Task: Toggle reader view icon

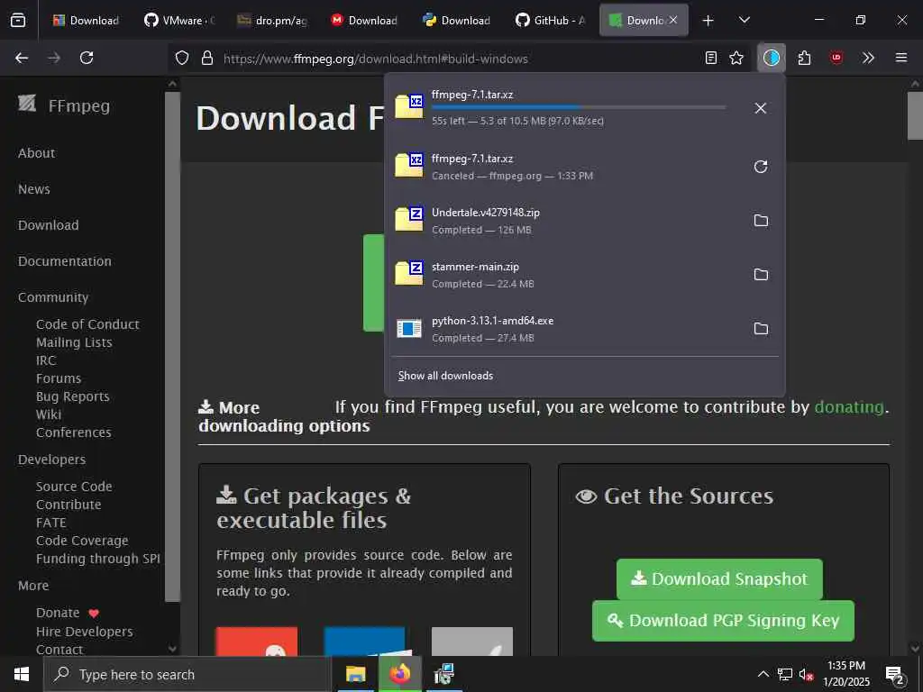Action: tap(711, 58)
